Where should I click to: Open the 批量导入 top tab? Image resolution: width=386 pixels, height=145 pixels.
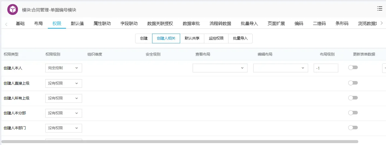point(249,24)
